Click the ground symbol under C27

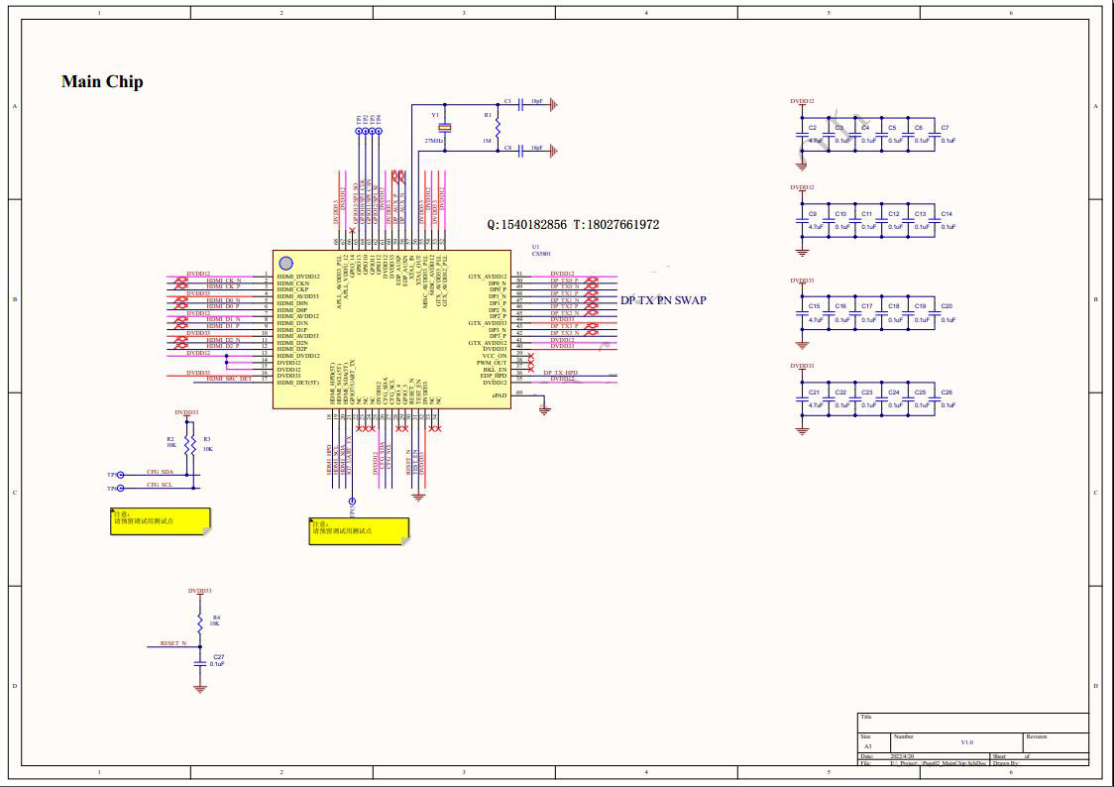(x=199, y=686)
